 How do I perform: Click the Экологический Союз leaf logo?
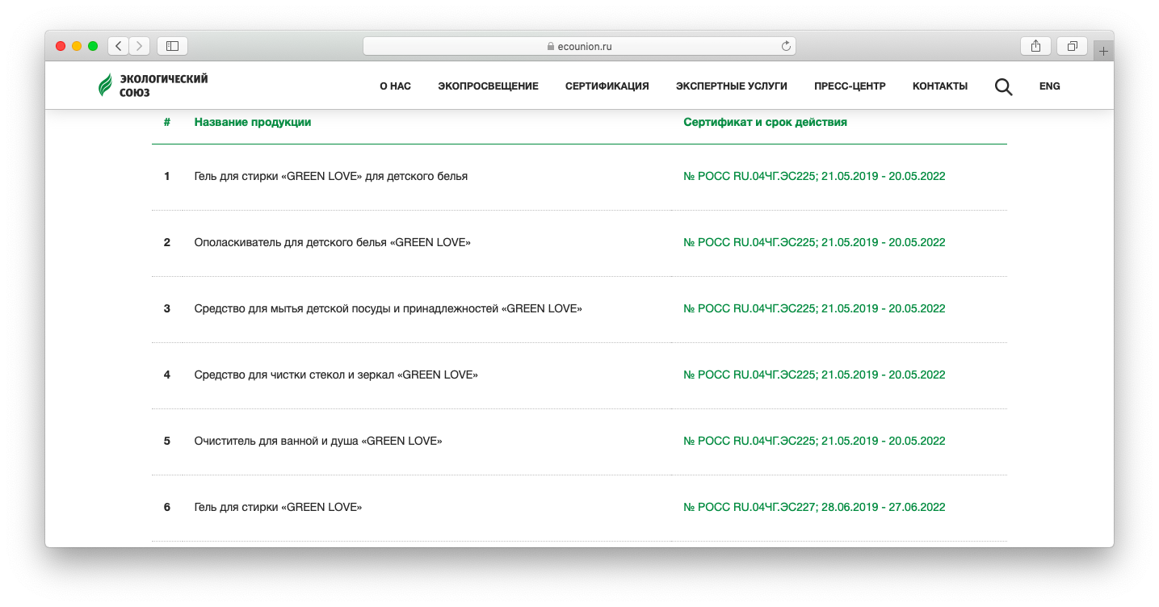coord(106,86)
